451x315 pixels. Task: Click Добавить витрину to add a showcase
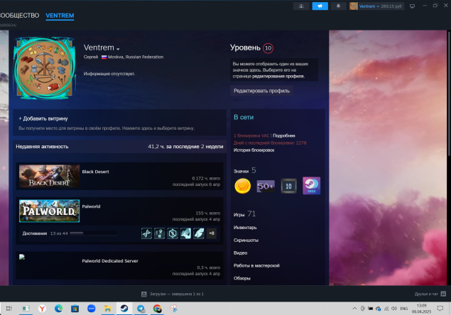coord(43,118)
